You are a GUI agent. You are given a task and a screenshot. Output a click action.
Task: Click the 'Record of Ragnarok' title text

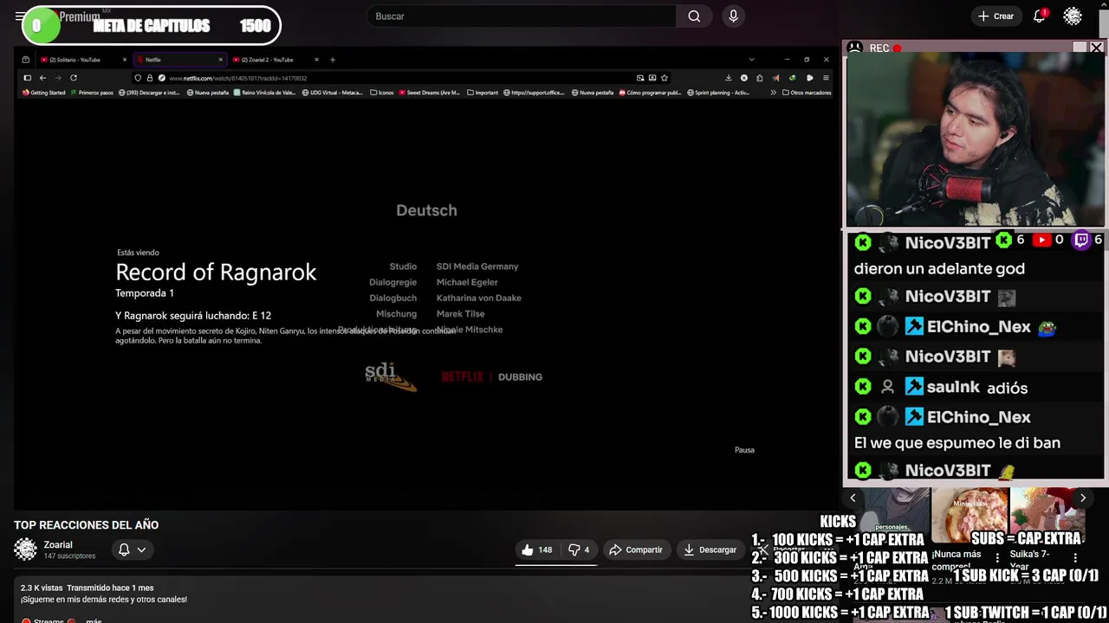pos(216,272)
